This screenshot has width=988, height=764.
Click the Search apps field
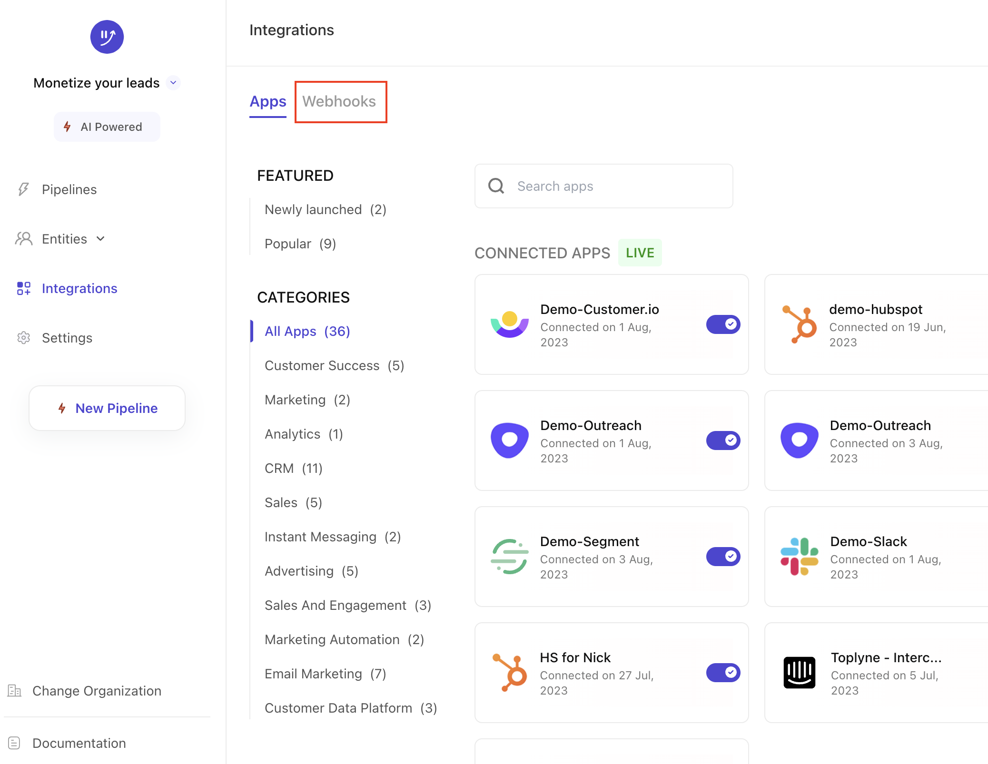(x=603, y=186)
